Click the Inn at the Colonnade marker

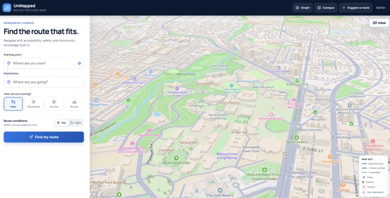coord(279,68)
